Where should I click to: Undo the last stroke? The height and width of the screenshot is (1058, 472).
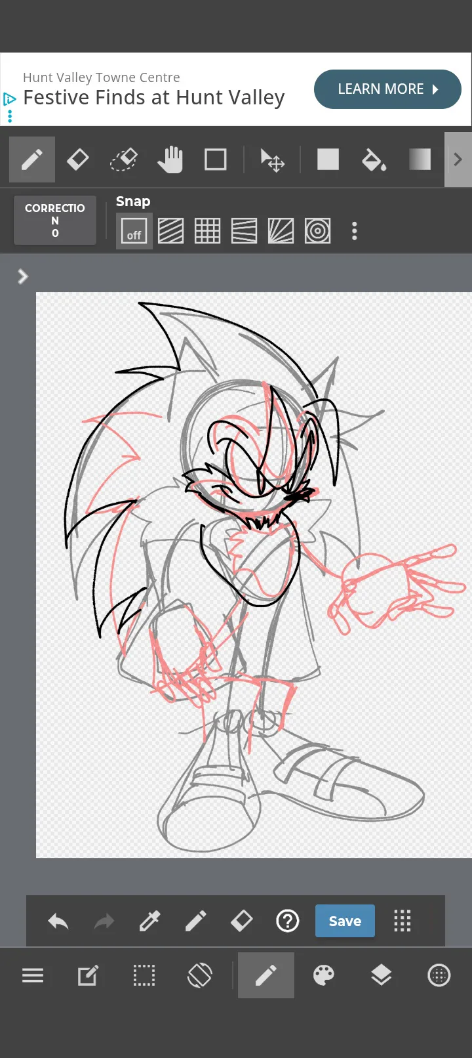(58, 921)
